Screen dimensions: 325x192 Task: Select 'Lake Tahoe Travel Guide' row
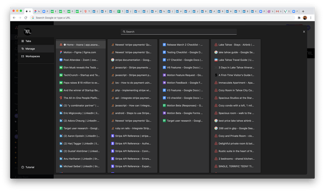(x=236, y=60)
